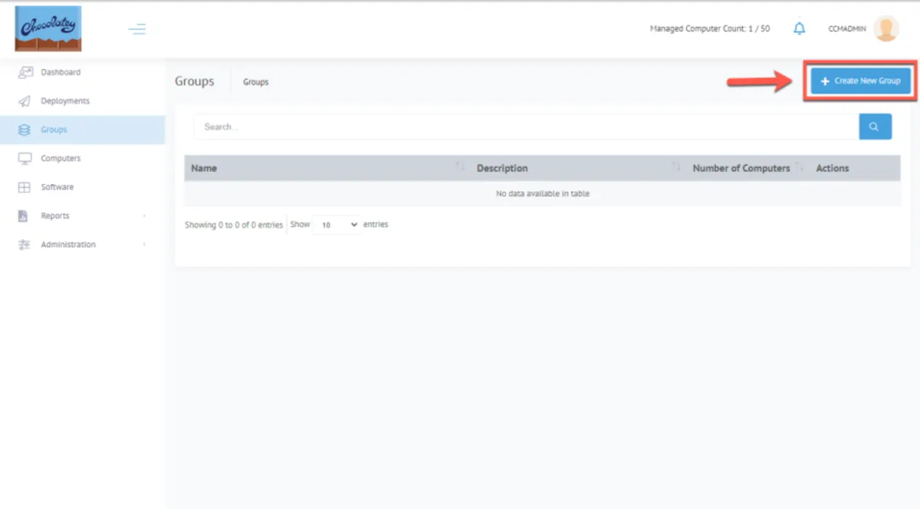The width and height of the screenshot is (920, 509).
Task: Click 'Showing 0 to 0 of 0 entries'
Action: pos(234,225)
